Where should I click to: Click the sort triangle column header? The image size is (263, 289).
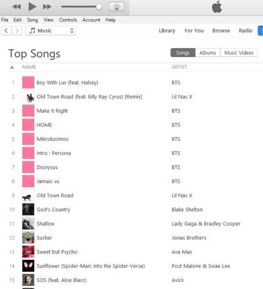[x=12, y=67]
